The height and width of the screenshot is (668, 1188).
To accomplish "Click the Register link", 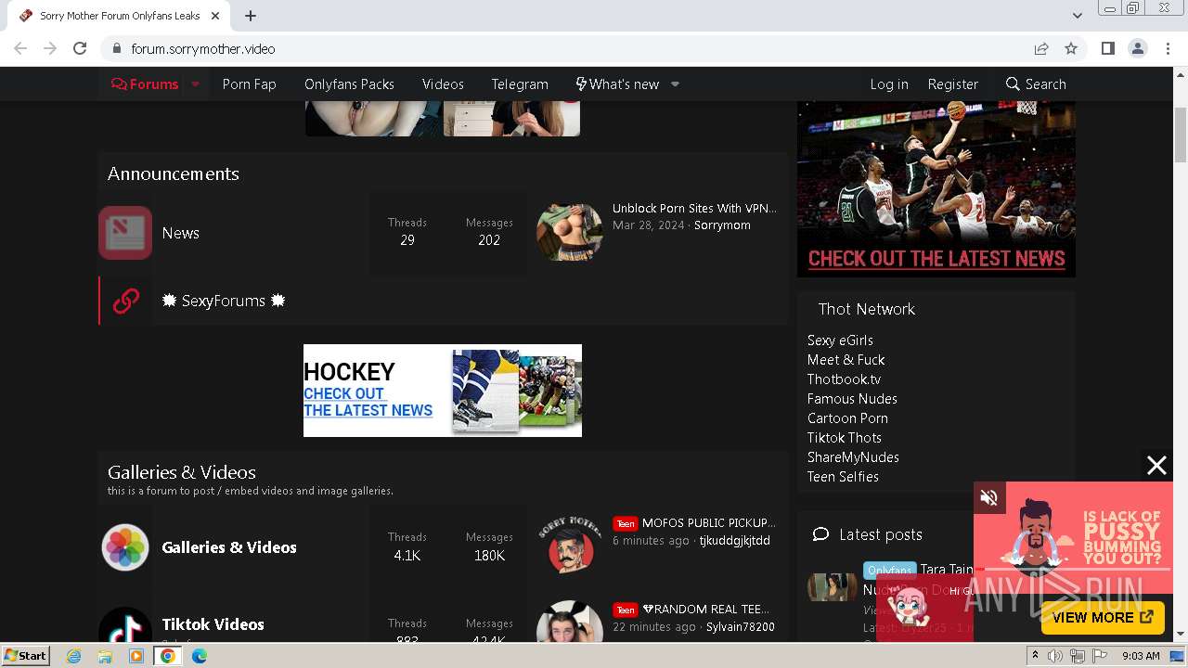I will [952, 83].
